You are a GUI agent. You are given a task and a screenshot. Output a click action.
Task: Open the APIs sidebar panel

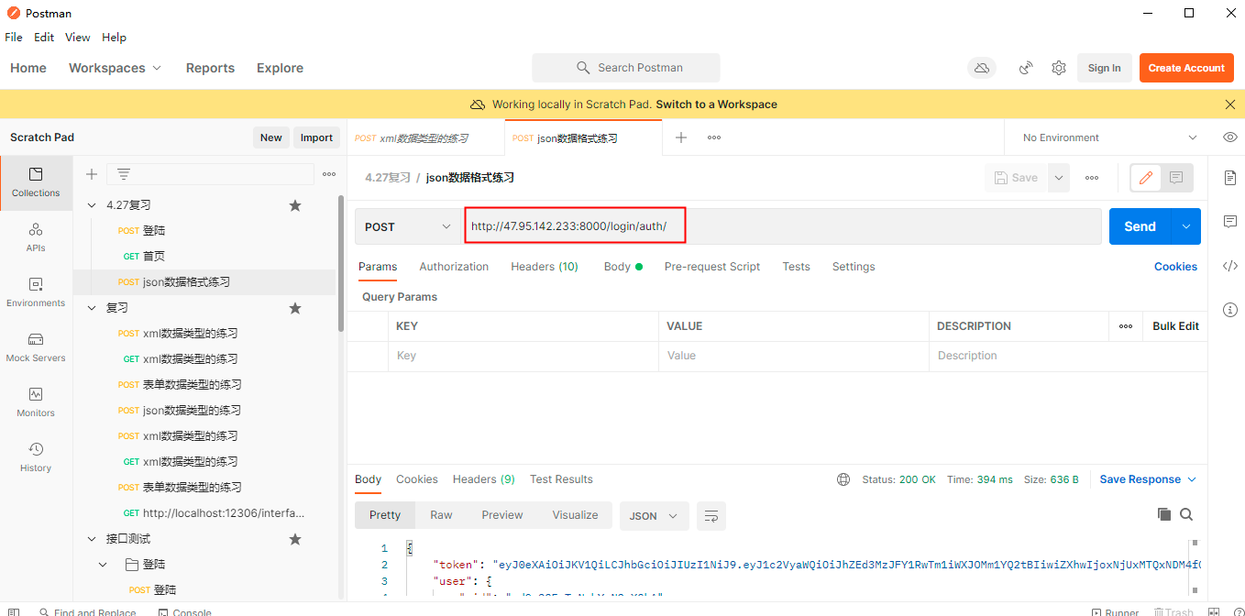36,237
